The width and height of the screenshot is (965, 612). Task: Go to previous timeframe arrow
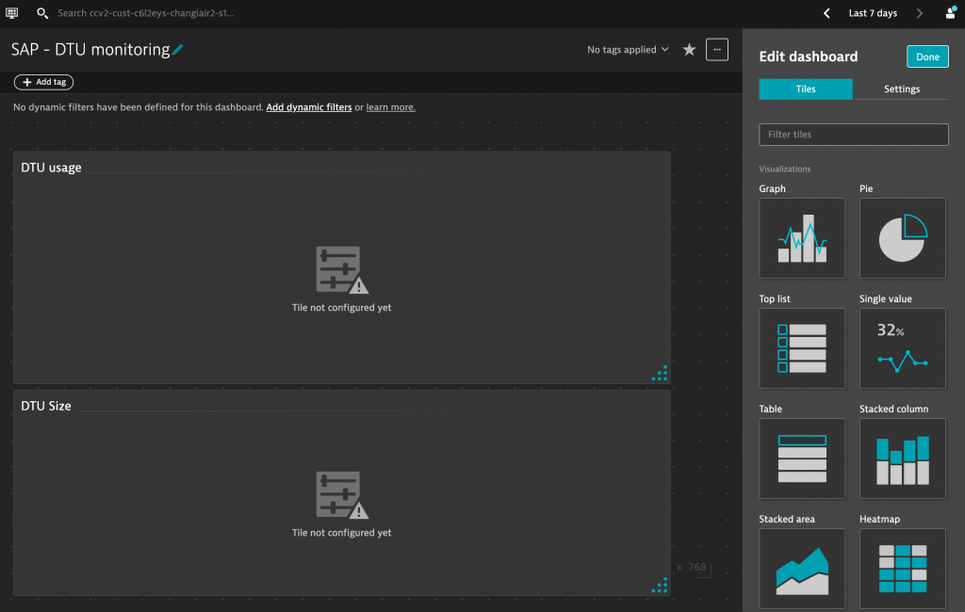click(826, 13)
